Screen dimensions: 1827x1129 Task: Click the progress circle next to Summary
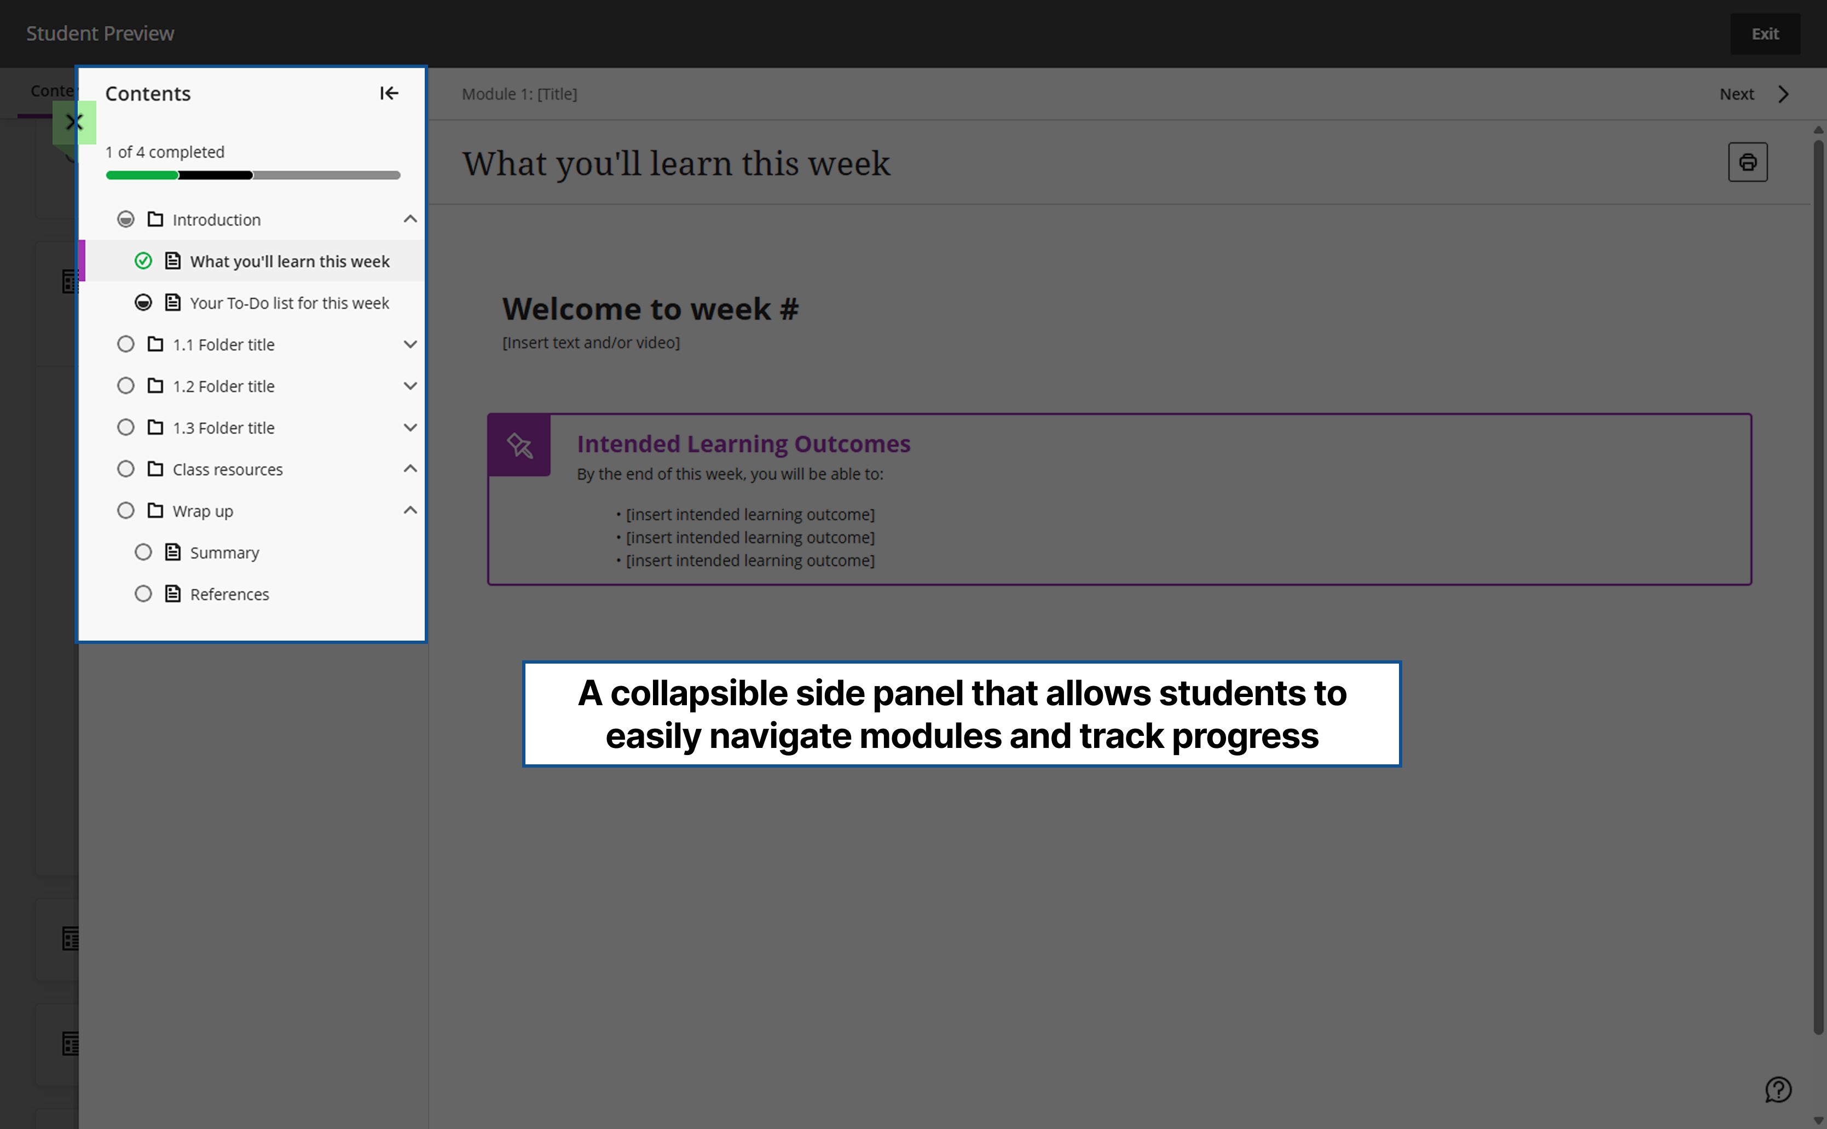pyautogui.click(x=143, y=552)
